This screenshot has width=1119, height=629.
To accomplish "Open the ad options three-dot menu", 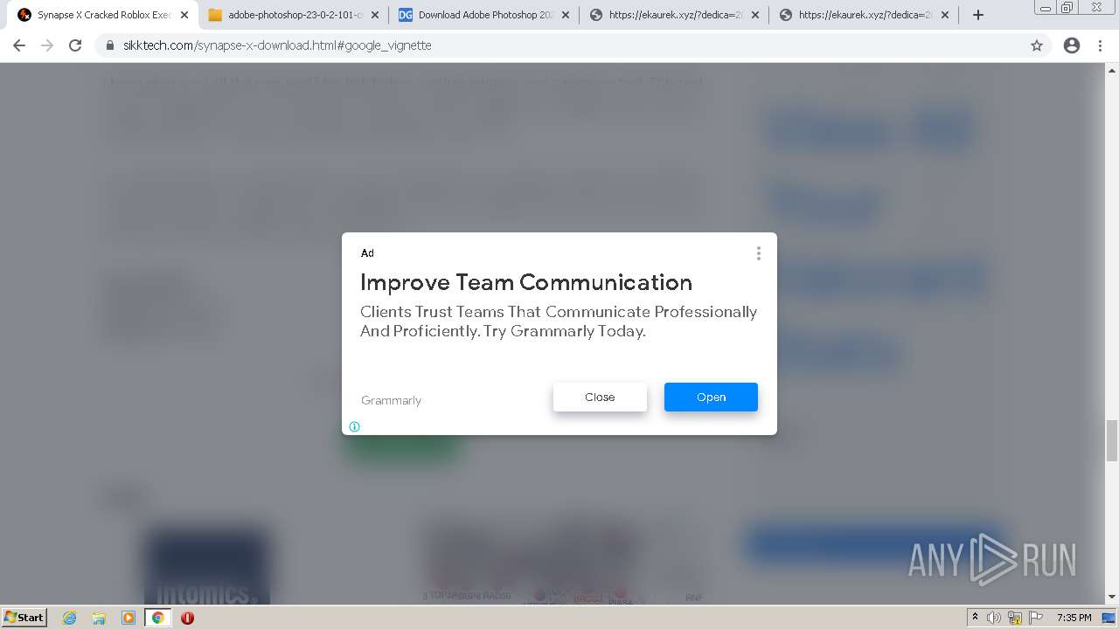I will [x=758, y=253].
